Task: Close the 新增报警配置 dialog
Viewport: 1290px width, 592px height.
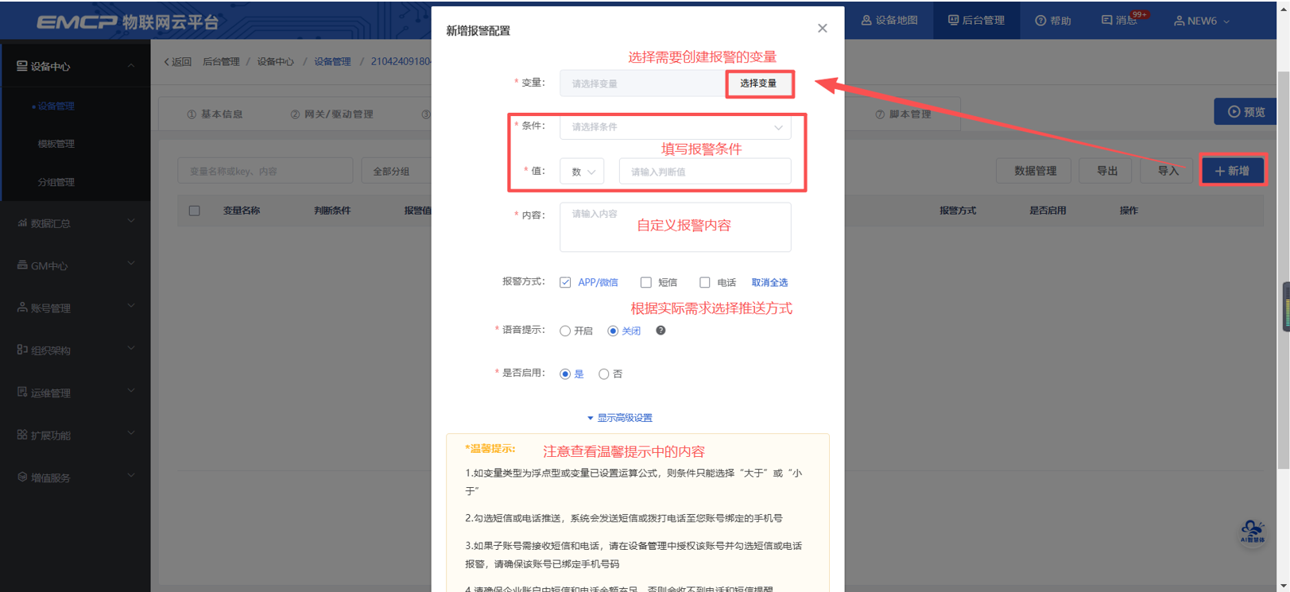Action: 822,29
